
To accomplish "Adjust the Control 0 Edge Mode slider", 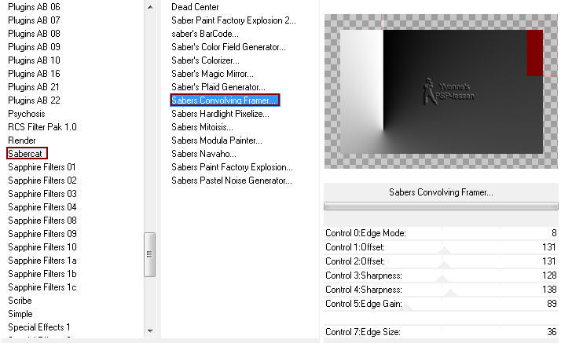I will (441, 233).
